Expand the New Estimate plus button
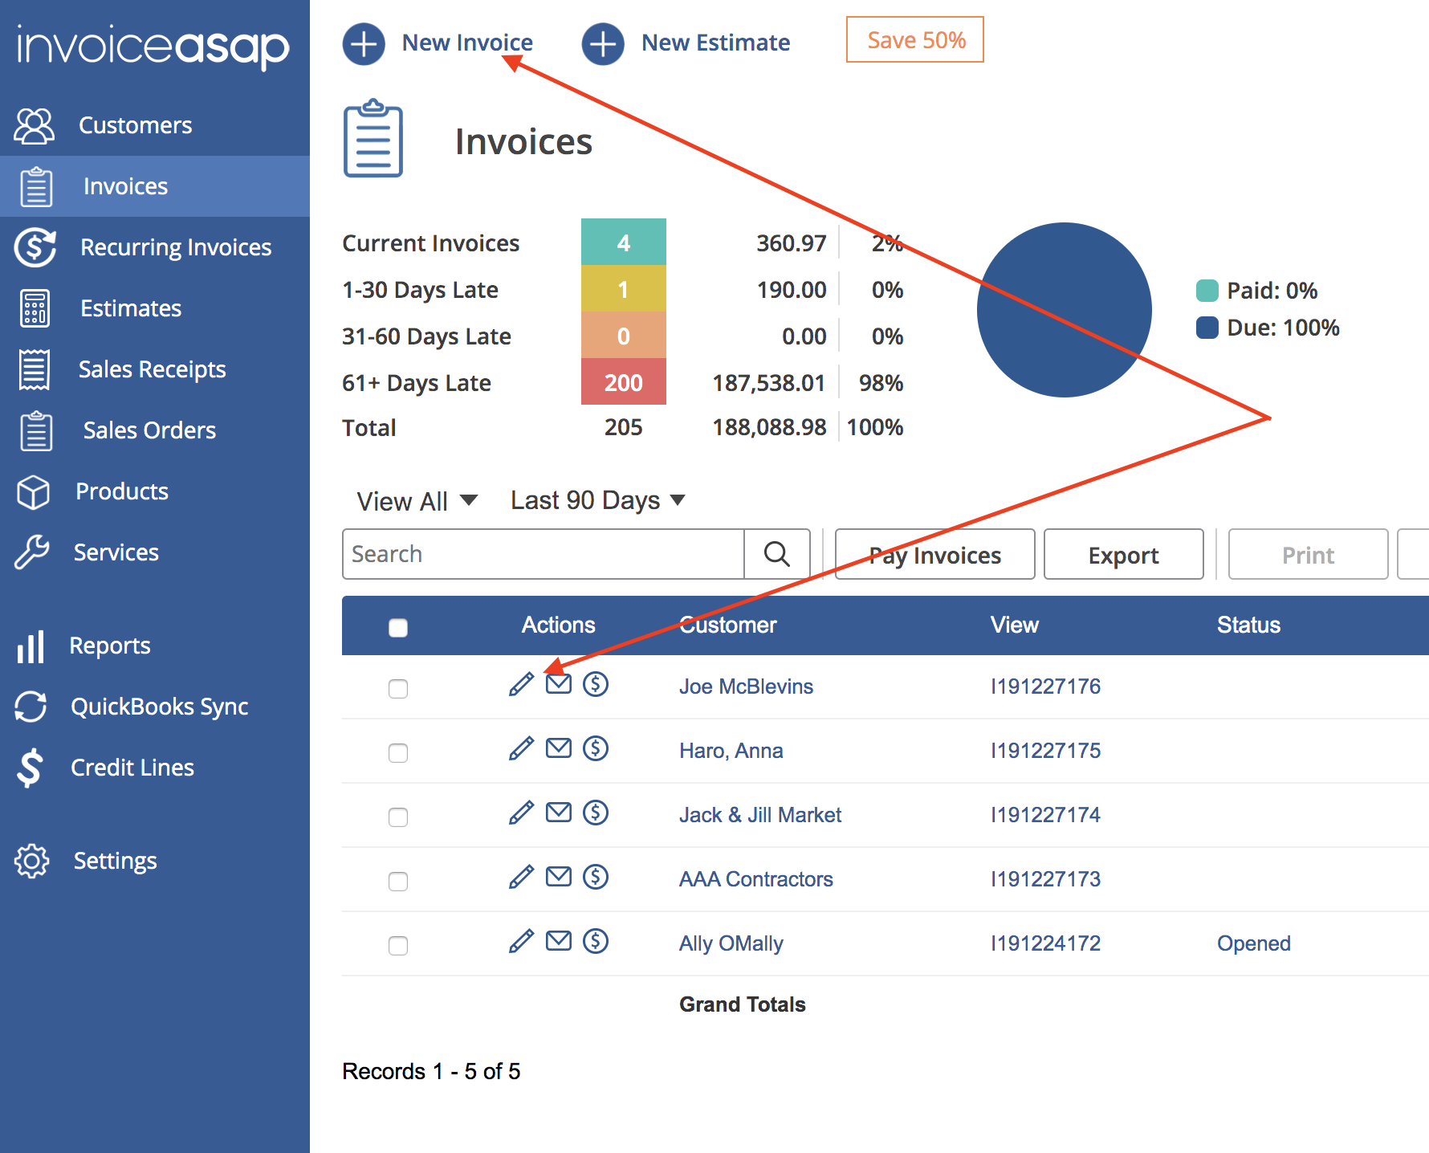The height and width of the screenshot is (1153, 1429). point(602,43)
